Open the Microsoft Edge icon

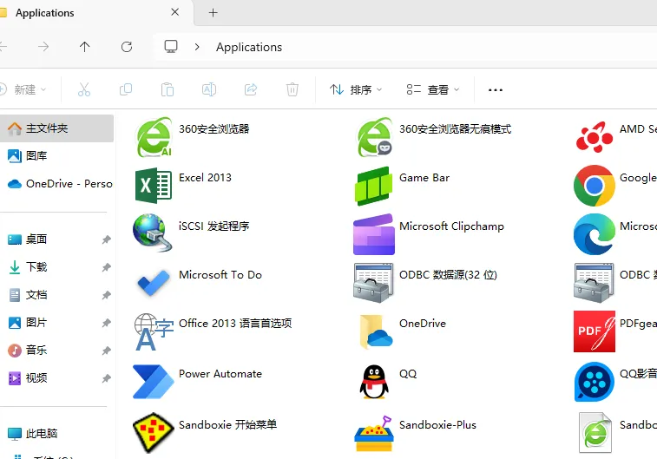click(x=595, y=234)
